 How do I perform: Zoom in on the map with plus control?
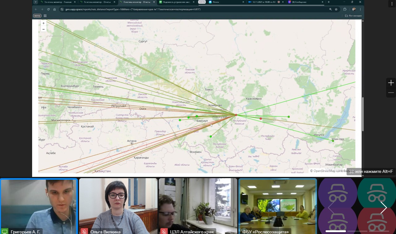pos(44,23)
